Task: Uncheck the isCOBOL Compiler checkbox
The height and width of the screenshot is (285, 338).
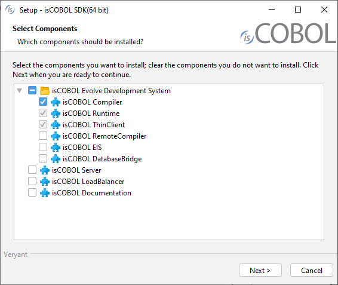Action: pyautogui.click(x=43, y=102)
